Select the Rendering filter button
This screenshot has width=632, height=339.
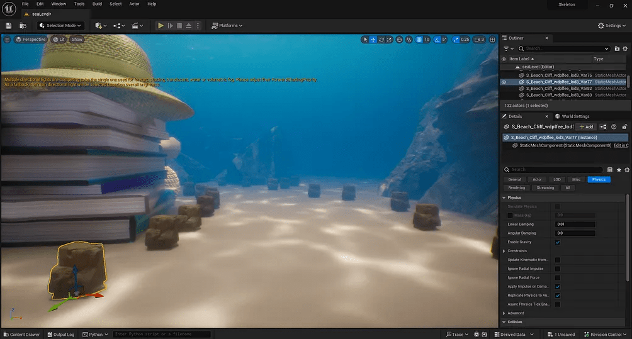click(517, 187)
